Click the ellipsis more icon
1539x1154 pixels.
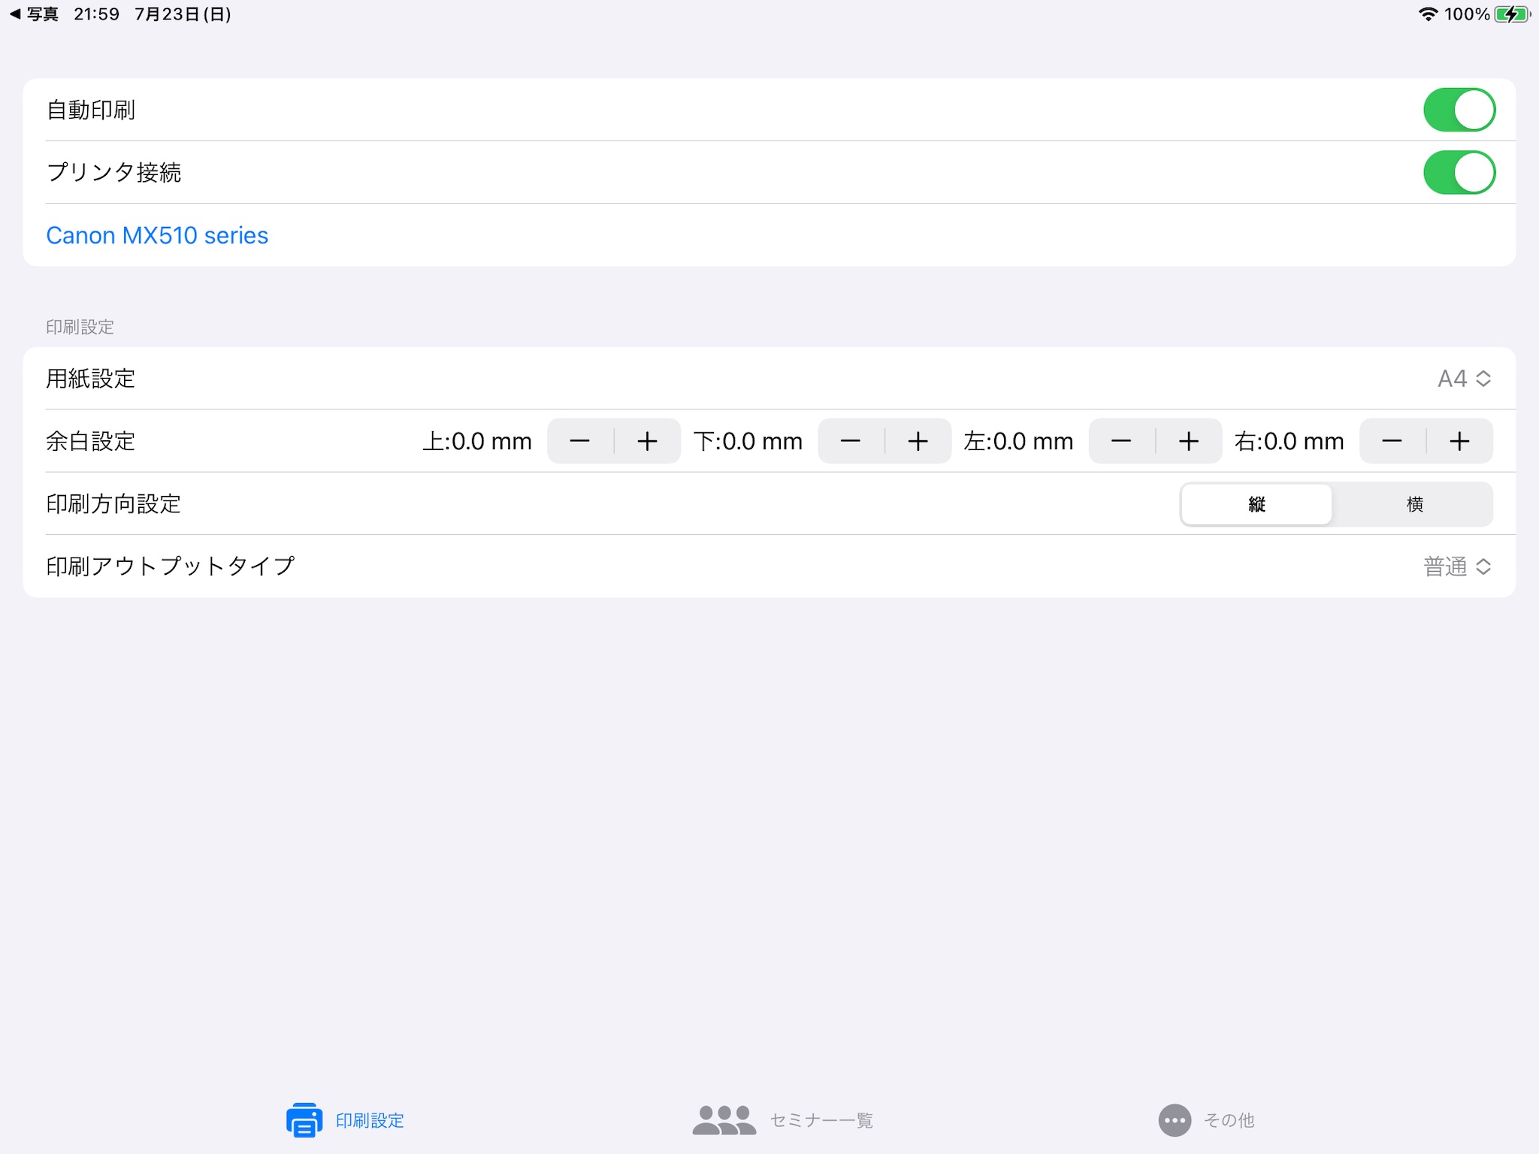[1175, 1120]
